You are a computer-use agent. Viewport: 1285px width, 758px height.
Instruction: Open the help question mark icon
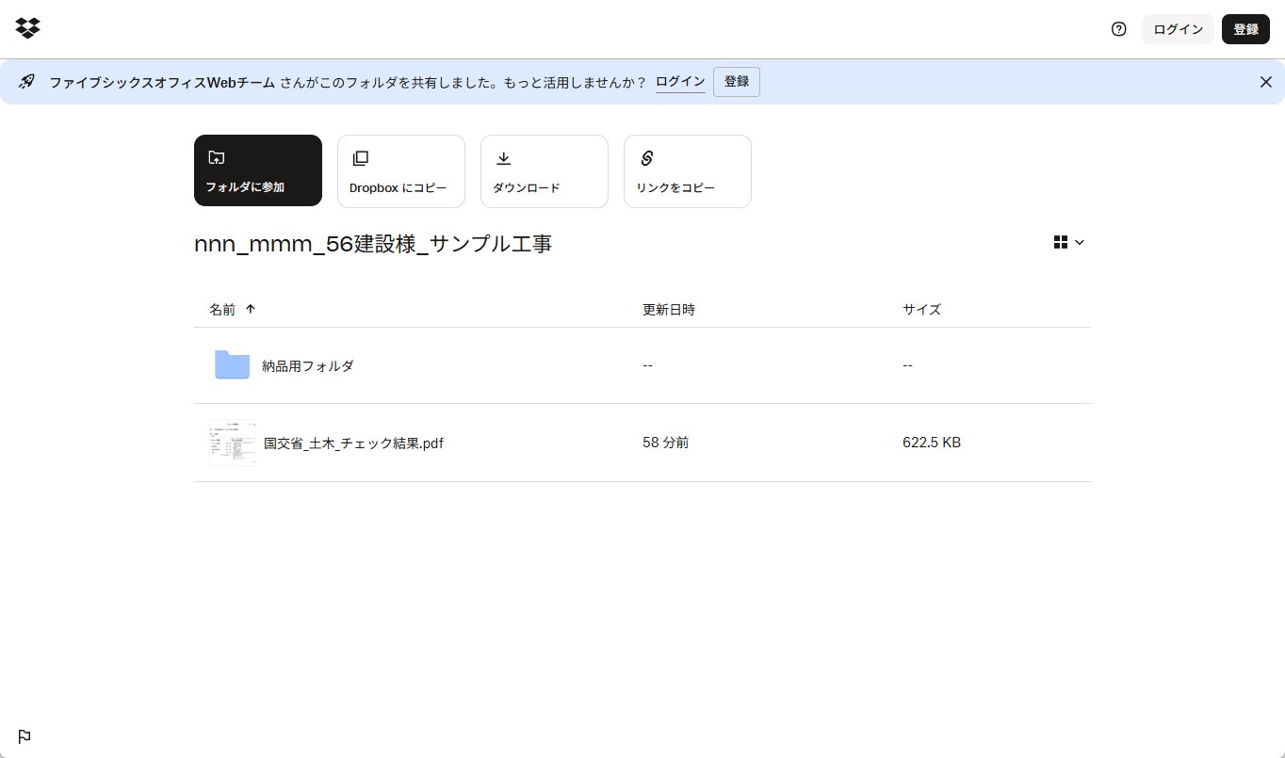pyautogui.click(x=1118, y=29)
